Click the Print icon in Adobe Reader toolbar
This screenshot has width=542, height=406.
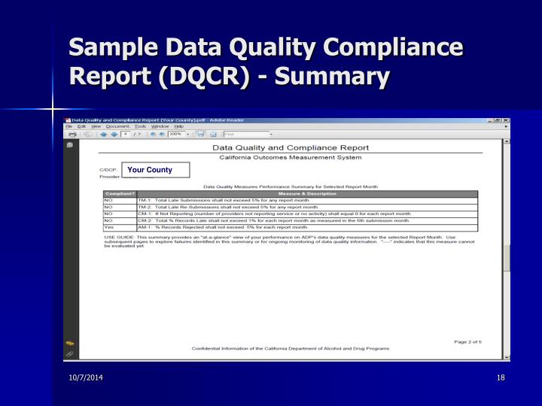72,135
